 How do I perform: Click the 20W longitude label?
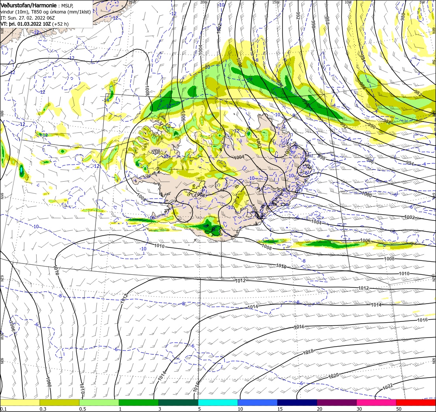click(204, 2)
